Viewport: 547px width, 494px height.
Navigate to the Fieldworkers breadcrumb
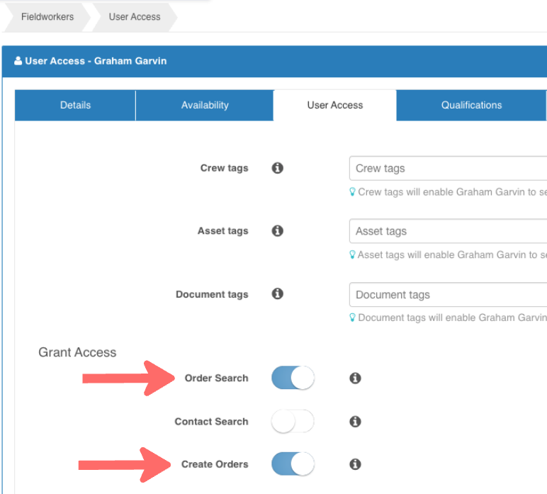(47, 17)
